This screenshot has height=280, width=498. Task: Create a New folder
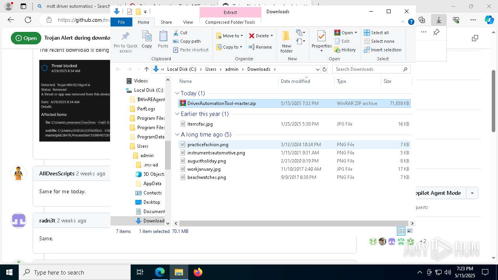286,42
